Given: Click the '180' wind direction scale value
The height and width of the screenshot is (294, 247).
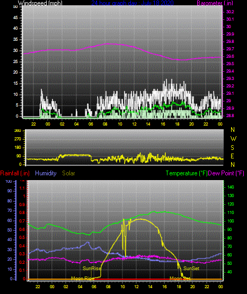Looking at the screenshot, I should point(18,148).
